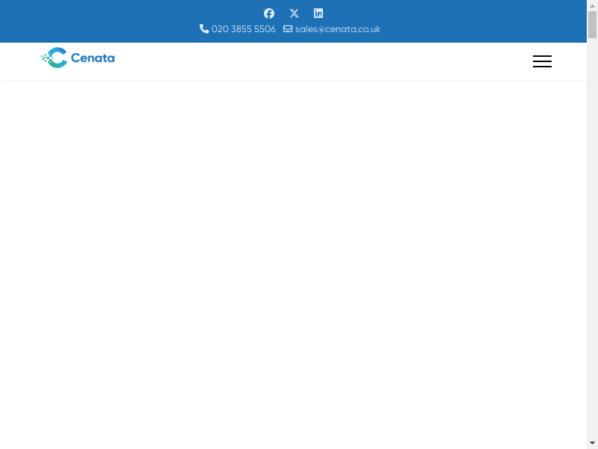Viewport: 598px width, 449px height.
Task: Open the hamburger navigation menu
Action: pyautogui.click(x=542, y=61)
